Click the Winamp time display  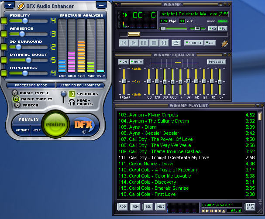point(144,15)
